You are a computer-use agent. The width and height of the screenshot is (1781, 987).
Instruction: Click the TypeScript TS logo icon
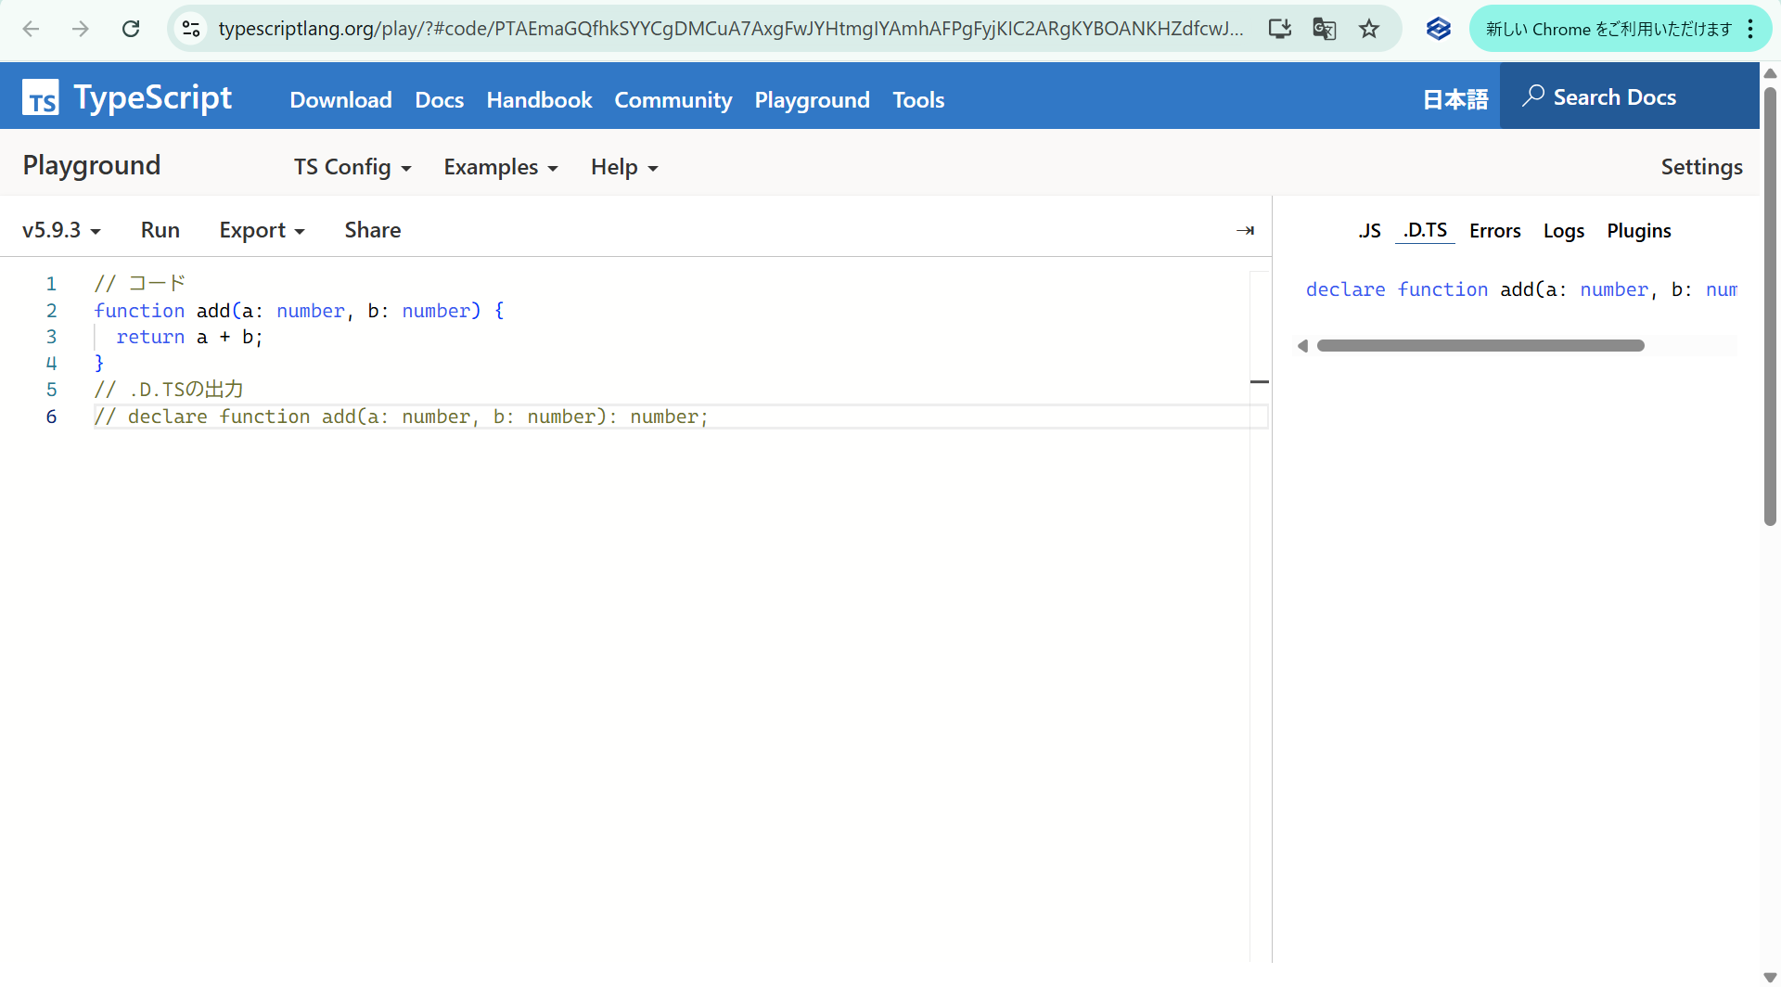(41, 97)
